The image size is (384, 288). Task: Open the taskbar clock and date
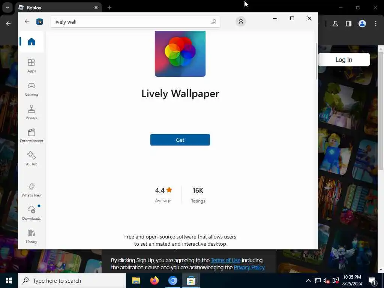click(352, 280)
